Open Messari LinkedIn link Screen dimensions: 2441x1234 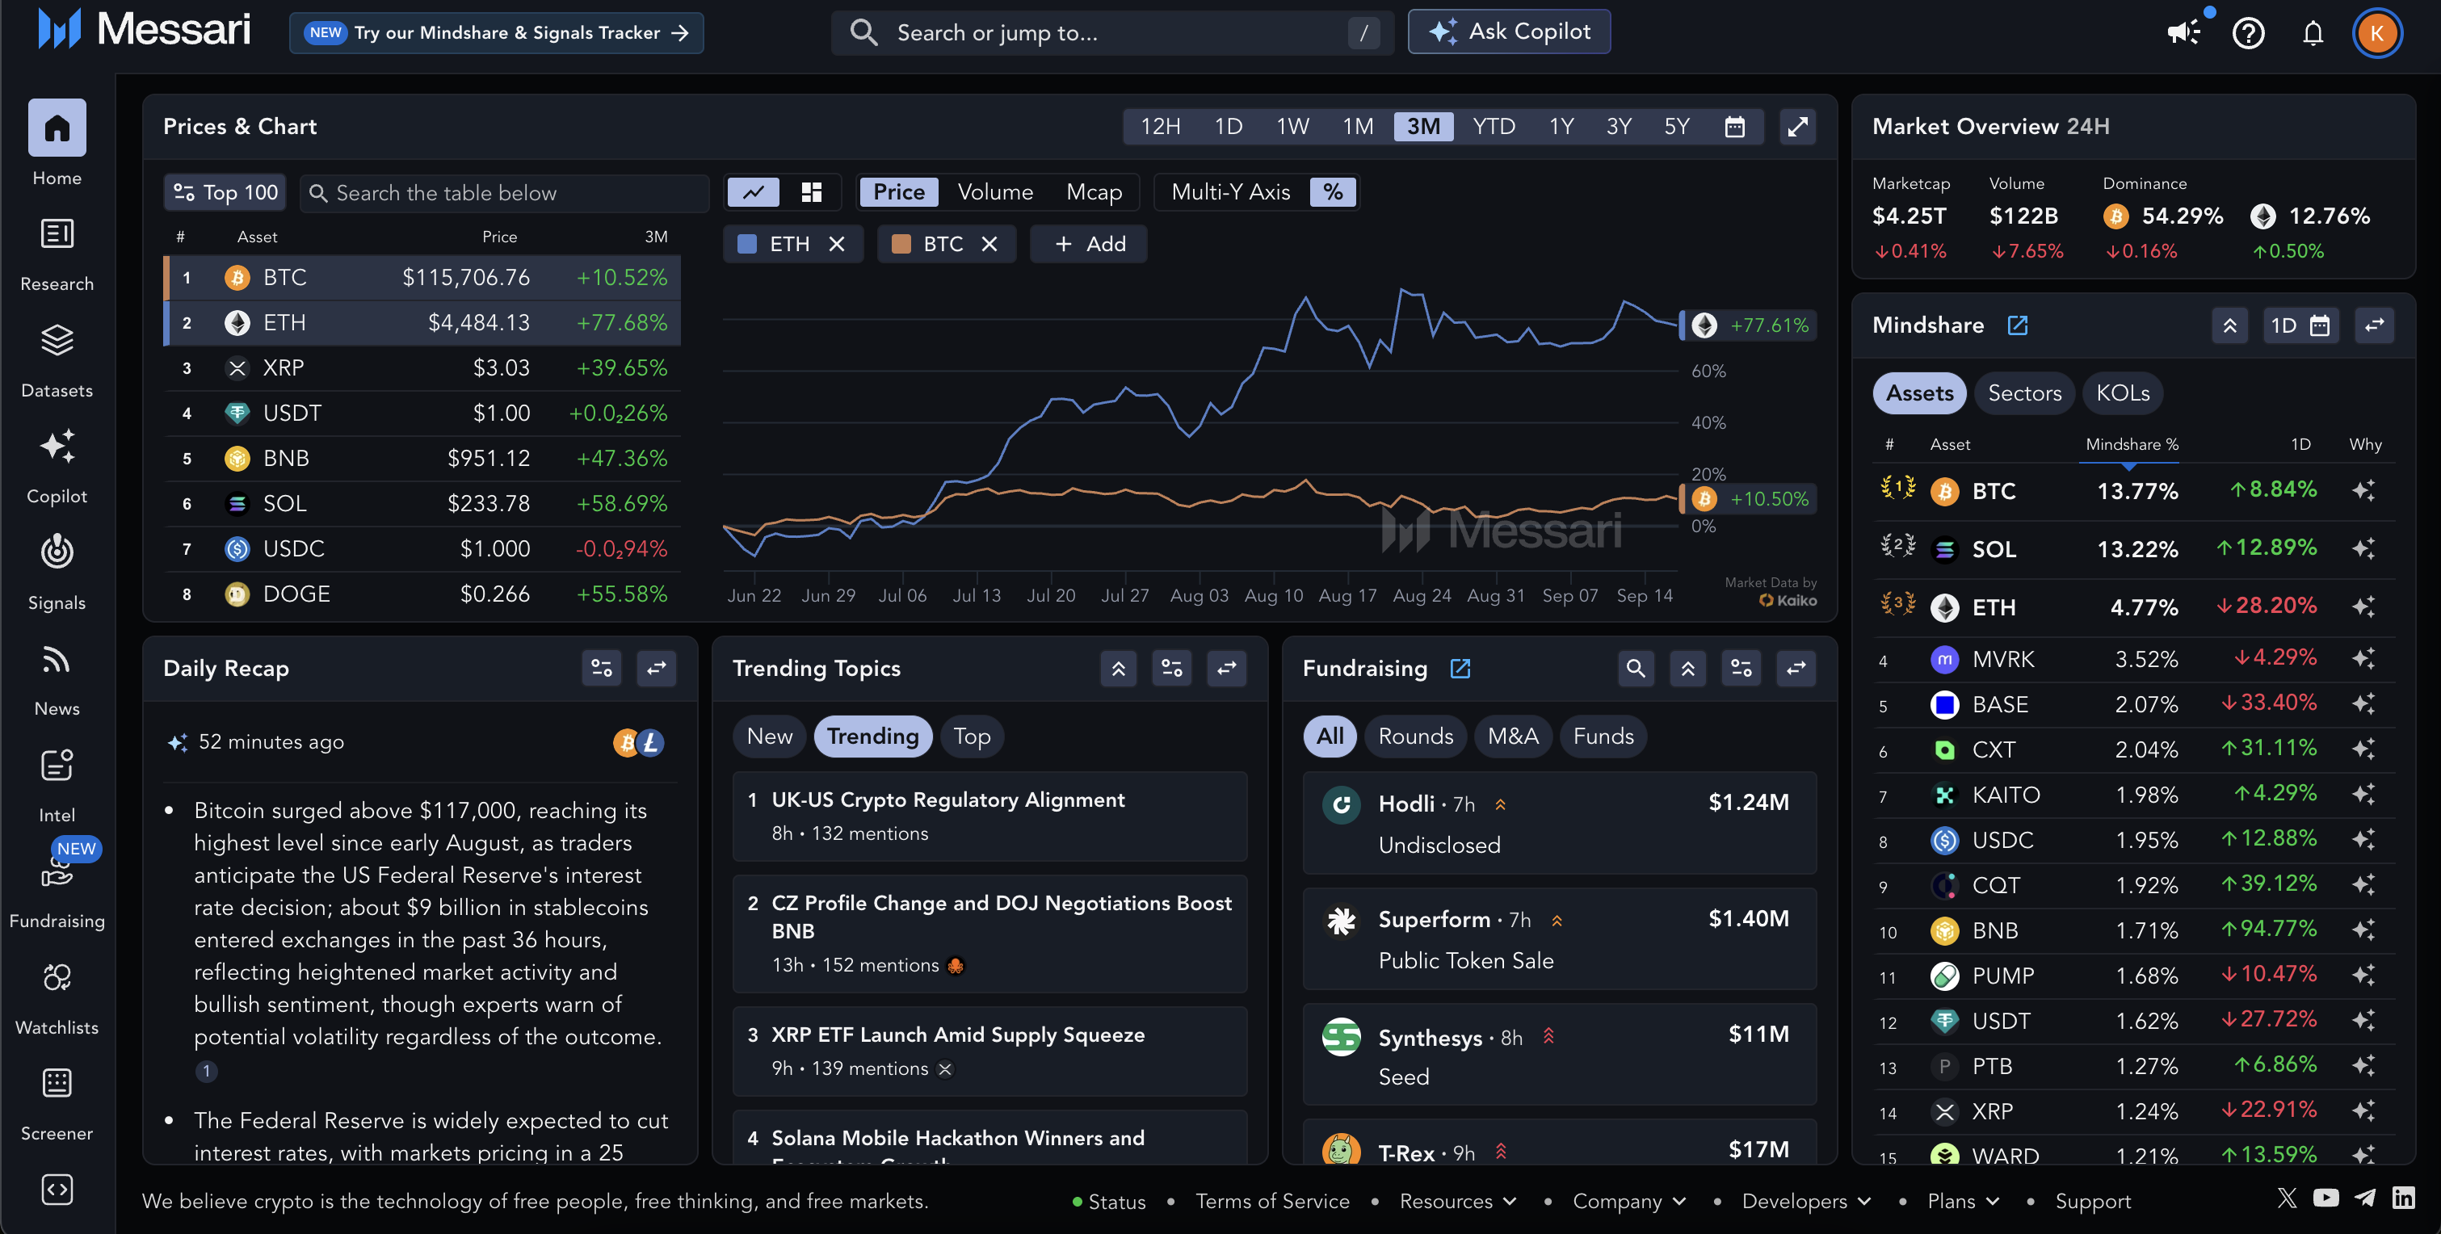coord(2403,1198)
